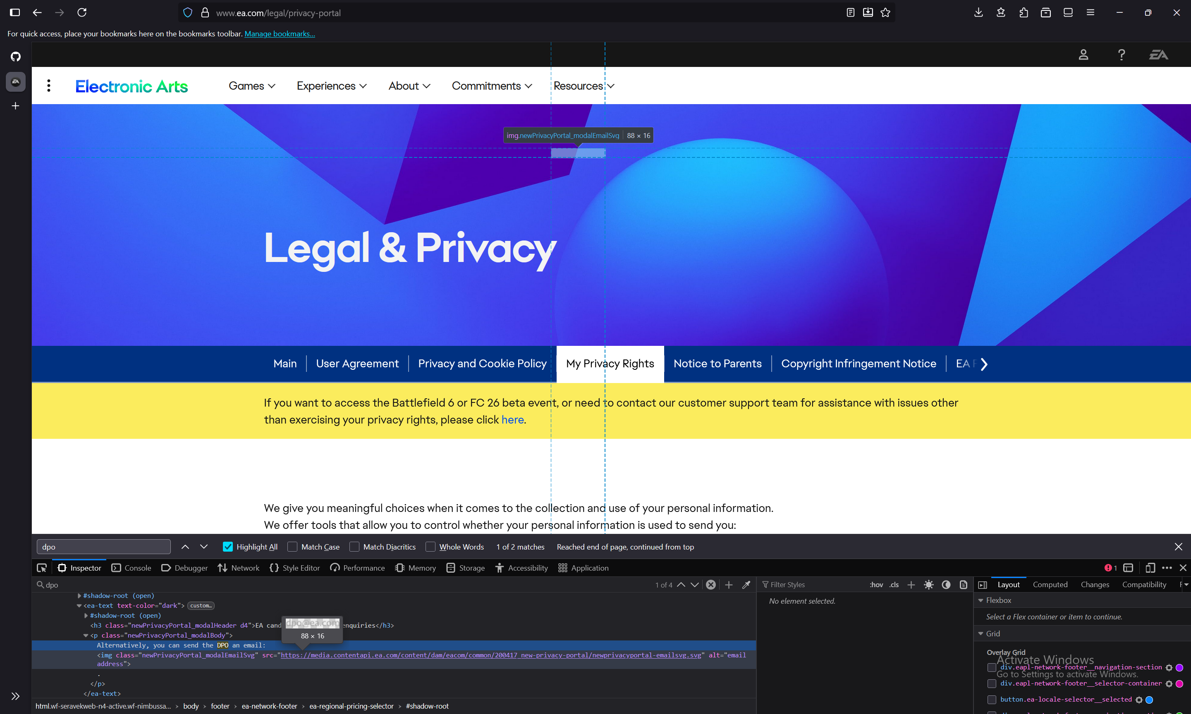Open GitHub from the browser sidebar
1191x714 pixels.
tap(15, 56)
